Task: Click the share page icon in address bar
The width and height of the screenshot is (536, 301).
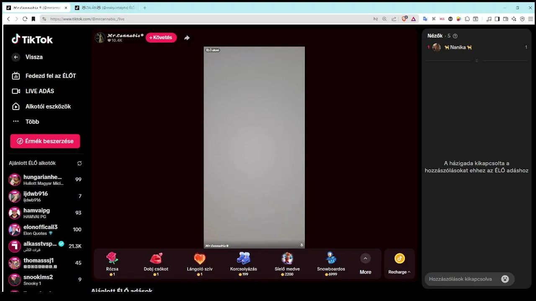Action: coord(394,19)
